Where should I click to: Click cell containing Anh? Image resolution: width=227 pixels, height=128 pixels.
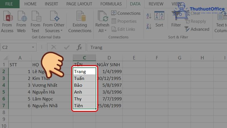coord(84,92)
